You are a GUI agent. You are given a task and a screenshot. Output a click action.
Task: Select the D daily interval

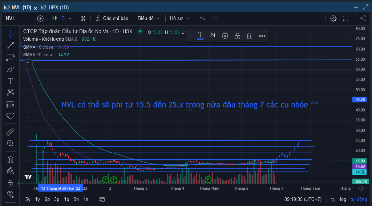tap(63, 18)
